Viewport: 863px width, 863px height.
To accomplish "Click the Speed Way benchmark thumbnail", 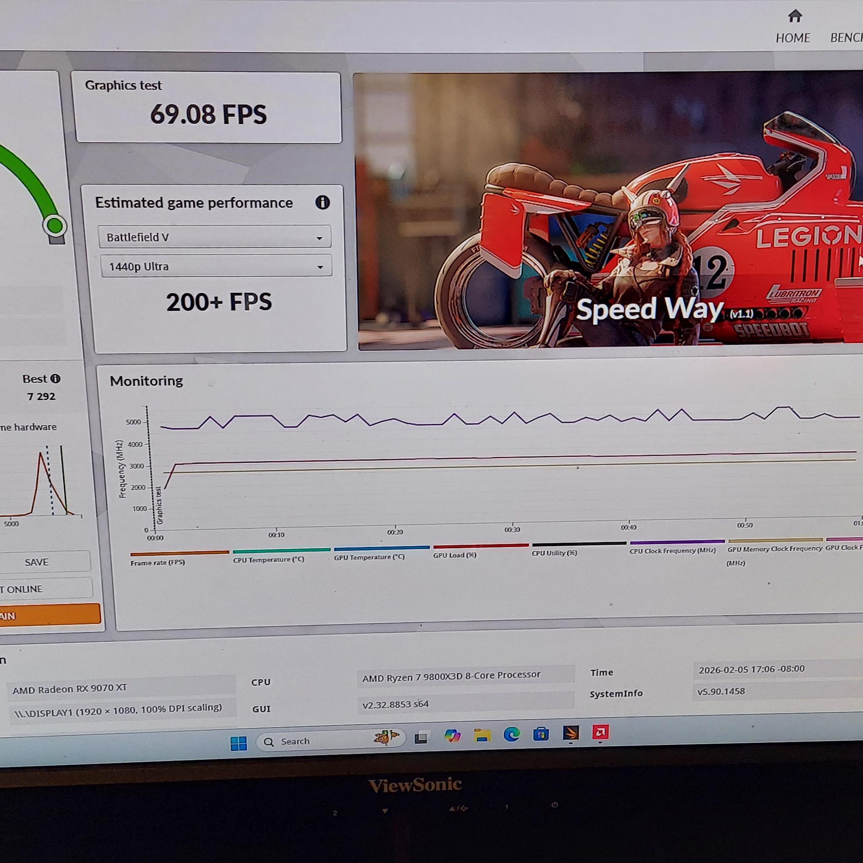I will (x=608, y=210).
